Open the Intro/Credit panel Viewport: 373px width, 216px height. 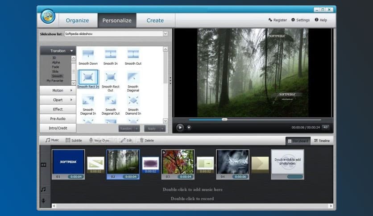[58, 128]
